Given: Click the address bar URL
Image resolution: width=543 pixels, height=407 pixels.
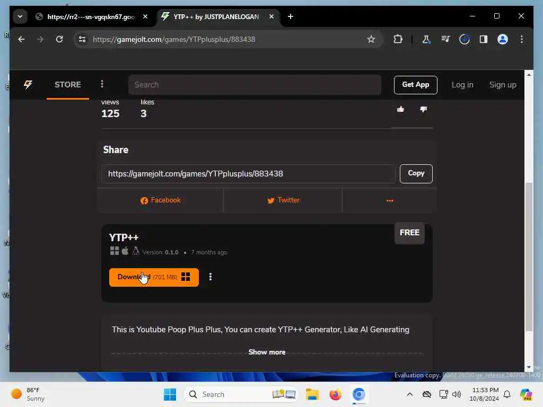Looking at the screenshot, I should [x=174, y=39].
